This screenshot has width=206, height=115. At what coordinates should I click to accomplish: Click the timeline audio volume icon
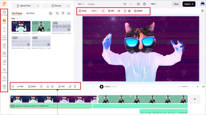[x=13, y=86]
